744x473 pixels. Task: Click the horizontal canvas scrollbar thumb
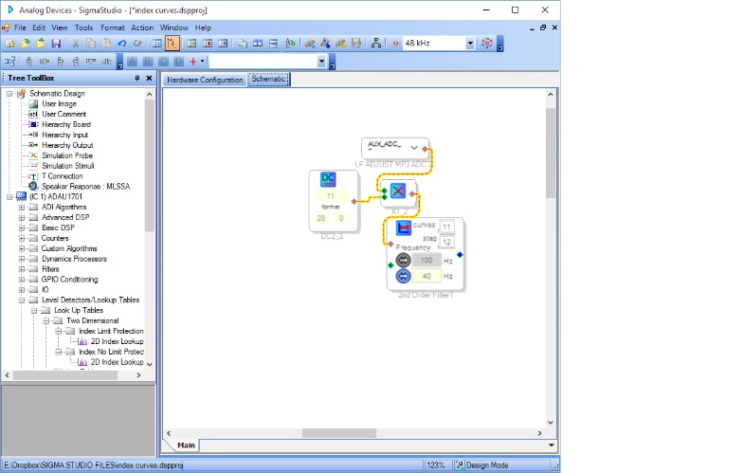pos(339,433)
